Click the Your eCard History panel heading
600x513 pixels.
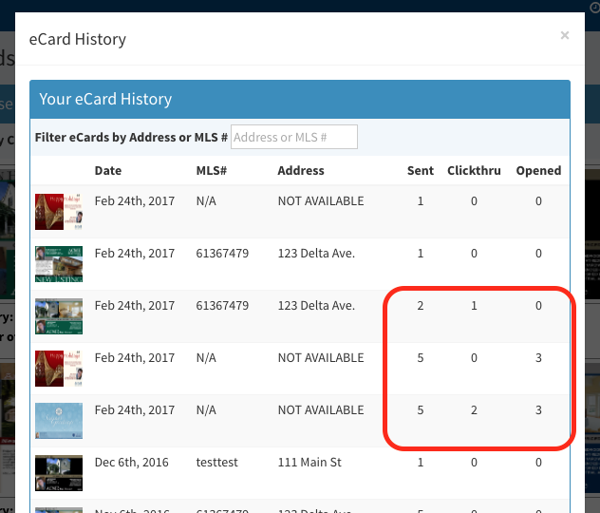tap(105, 99)
